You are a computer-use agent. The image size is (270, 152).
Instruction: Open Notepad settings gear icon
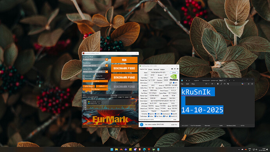coord(252,84)
